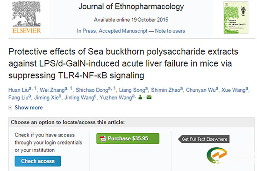
Task: Open the journal cover thumbnail
Action: point(236,18)
